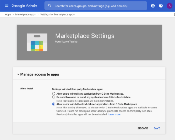This screenshot has height=140, width=176.
Task: Open the support assistant hourglass icon
Action: (x=153, y=6)
